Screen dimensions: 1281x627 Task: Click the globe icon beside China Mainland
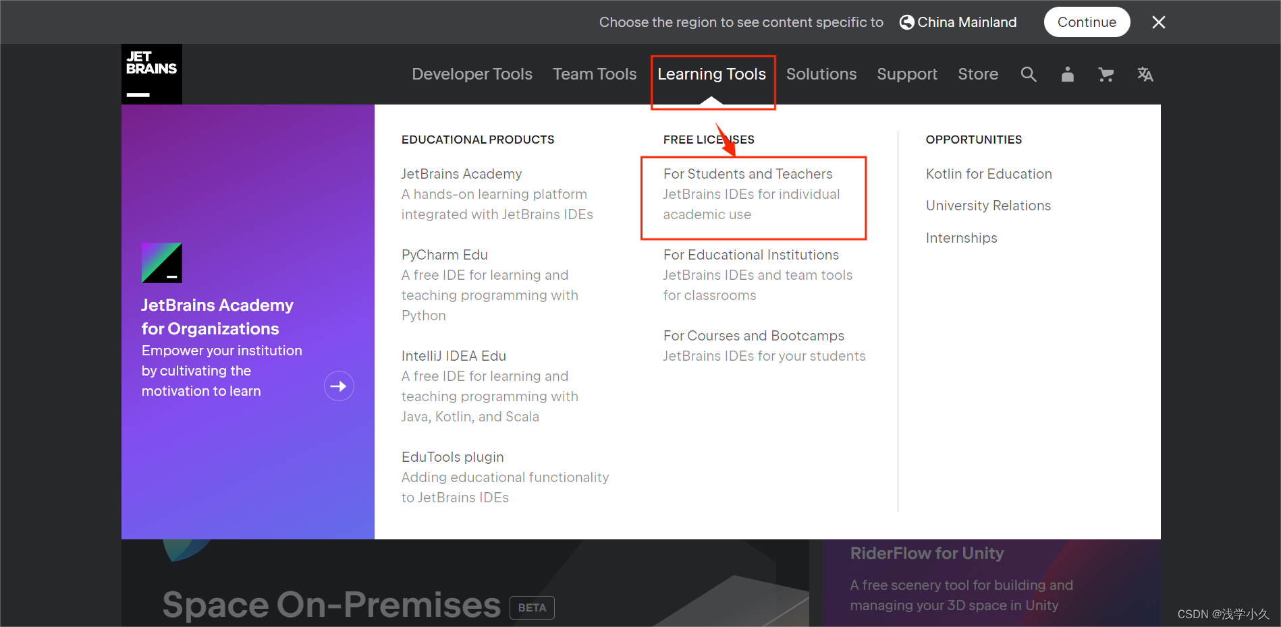click(x=906, y=22)
